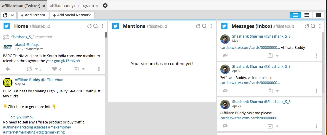Expand assign dropdown on Apr 30 message
This screenshot has width=327, height=135.
pos(277,91)
